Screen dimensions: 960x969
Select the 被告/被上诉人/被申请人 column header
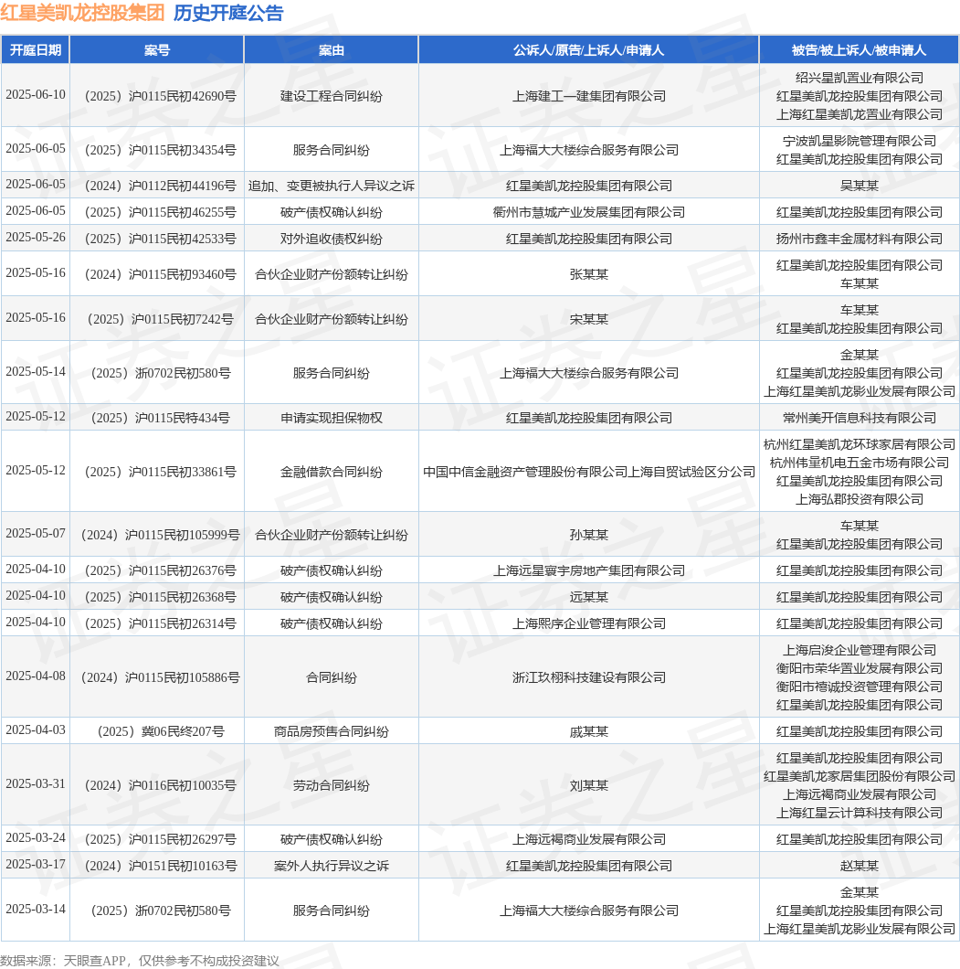pos(859,50)
